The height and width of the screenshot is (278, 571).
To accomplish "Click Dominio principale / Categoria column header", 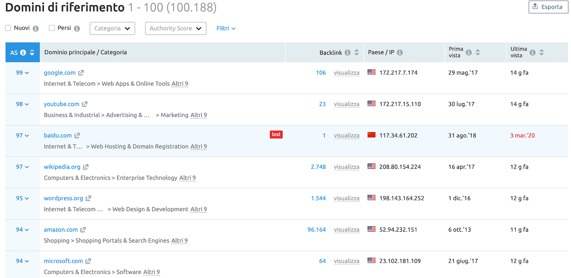I will [86, 52].
